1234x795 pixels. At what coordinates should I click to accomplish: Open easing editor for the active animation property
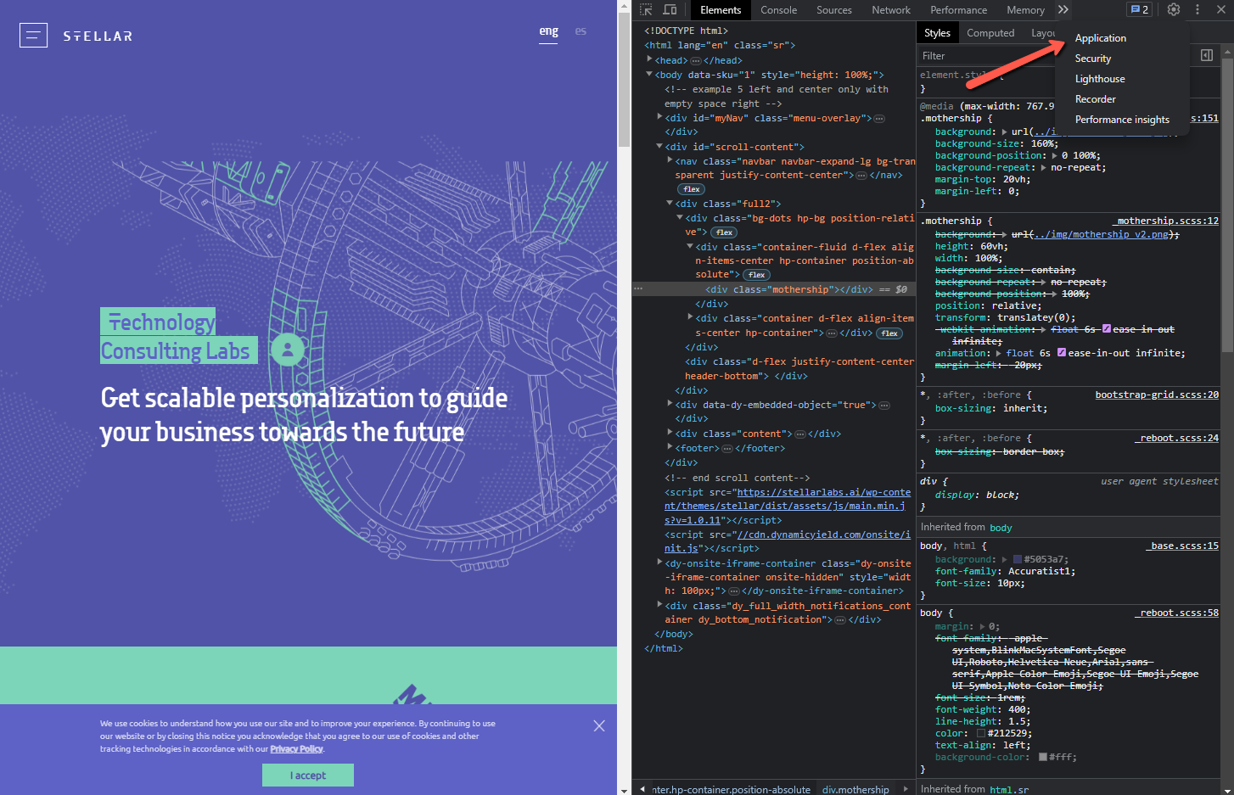1061,353
